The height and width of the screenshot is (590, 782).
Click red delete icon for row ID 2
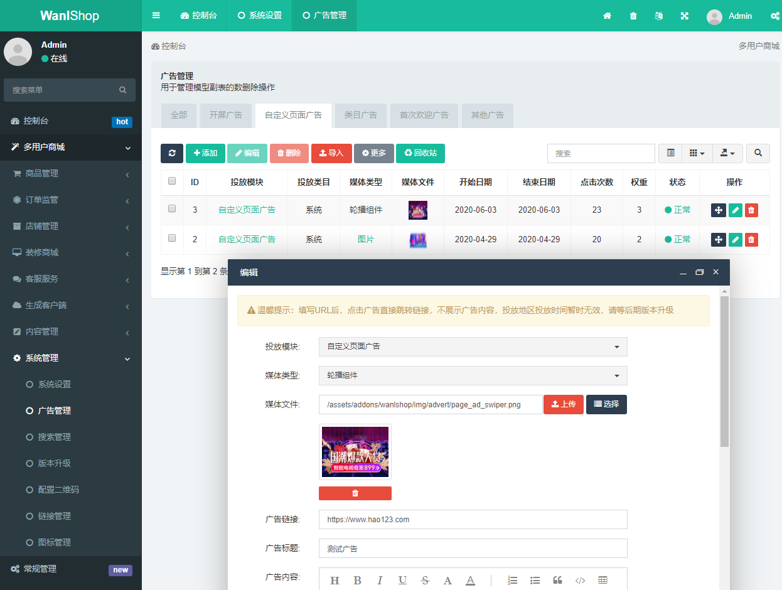tap(751, 239)
